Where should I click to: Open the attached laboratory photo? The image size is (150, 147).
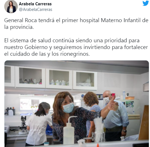77,104
